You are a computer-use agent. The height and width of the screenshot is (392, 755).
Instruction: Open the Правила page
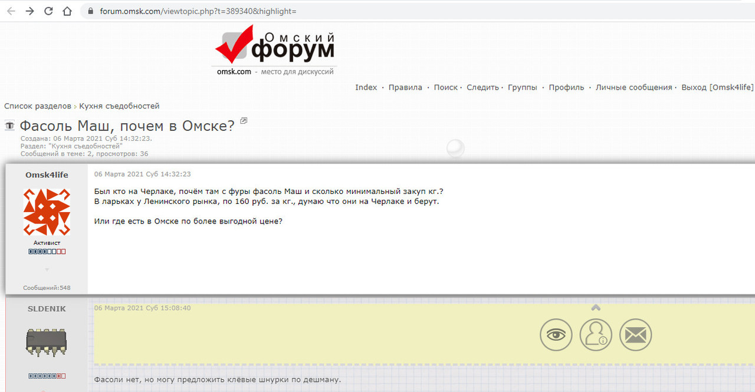point(405,87)
